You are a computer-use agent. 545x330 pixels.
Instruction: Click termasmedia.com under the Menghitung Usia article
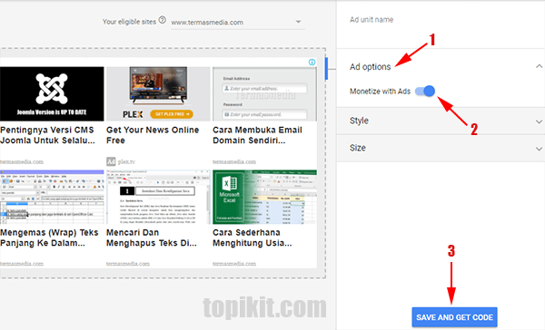click(234, 264)
